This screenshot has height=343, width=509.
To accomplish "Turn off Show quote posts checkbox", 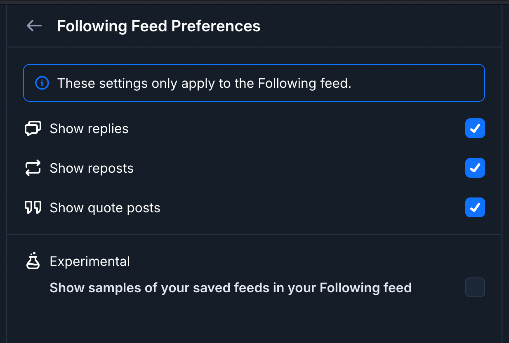I will (475, 208).
